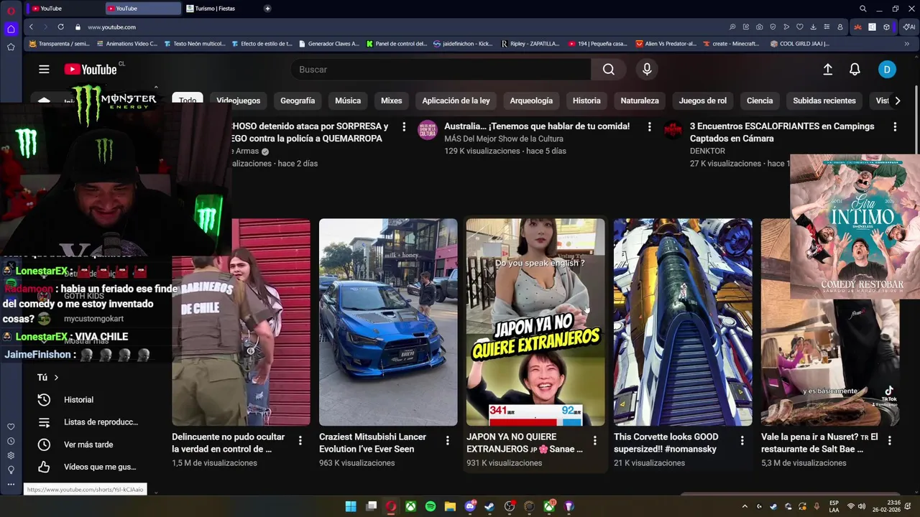This screenshot has width=920, height=517.
Task: Start voice search with the microphone icon
Action: [647, 70]
